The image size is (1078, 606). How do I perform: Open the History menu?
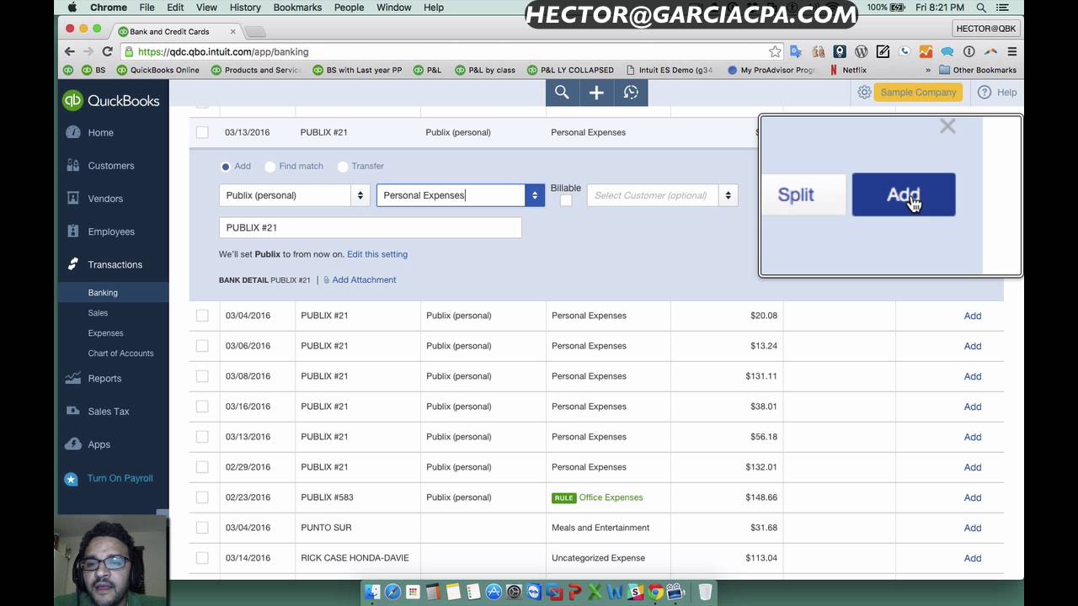coord(245,8)
